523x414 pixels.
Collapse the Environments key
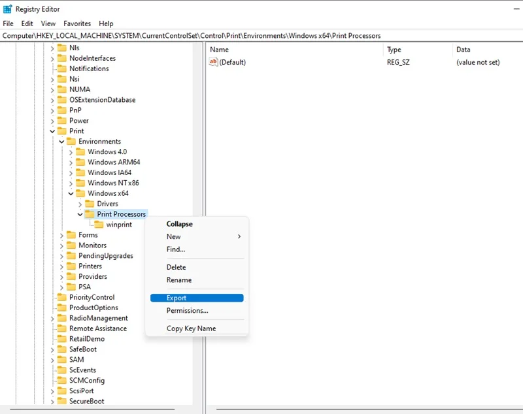click(x=61, y=142)
